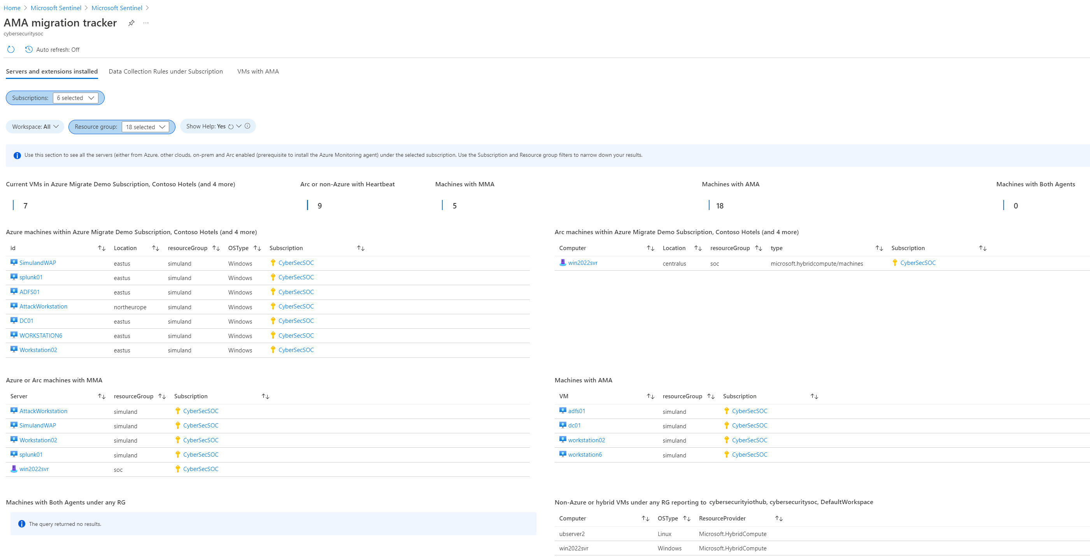Sort the OSType column in Azure machines table
Image resolution: width=1090 pixels, height=557 pixels.
click(257, 248)
